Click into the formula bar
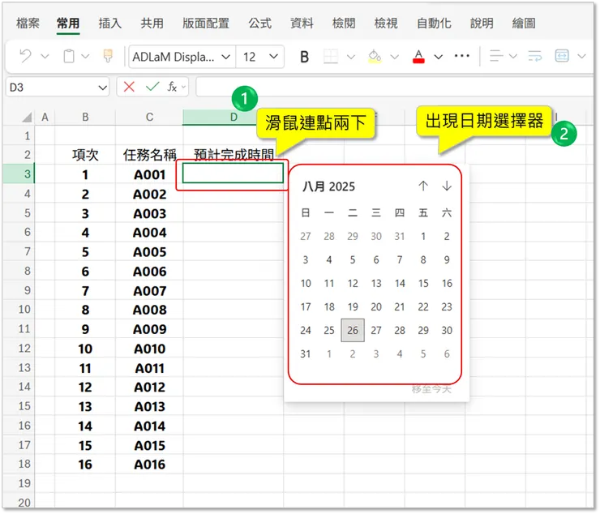Viewport: 600px width, 514px height. [394, 87]
